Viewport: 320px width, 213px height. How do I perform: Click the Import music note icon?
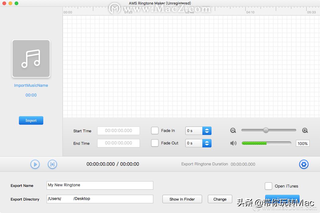pos(31,59)
